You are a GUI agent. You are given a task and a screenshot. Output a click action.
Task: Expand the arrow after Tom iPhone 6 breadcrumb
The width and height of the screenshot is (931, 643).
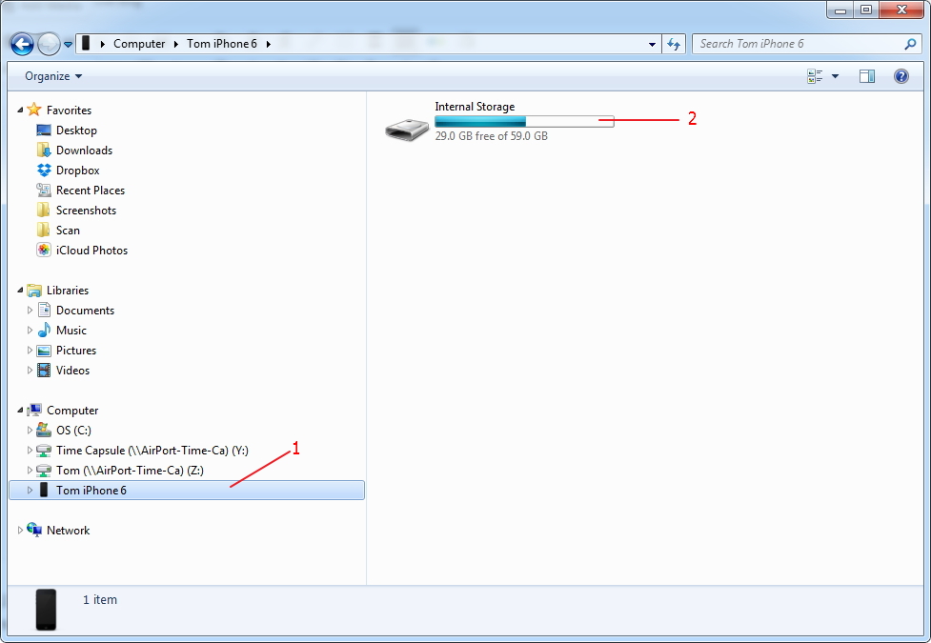pos(269,44)
